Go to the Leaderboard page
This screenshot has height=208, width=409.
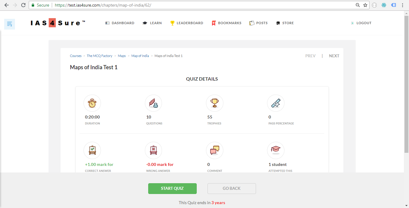187,23
